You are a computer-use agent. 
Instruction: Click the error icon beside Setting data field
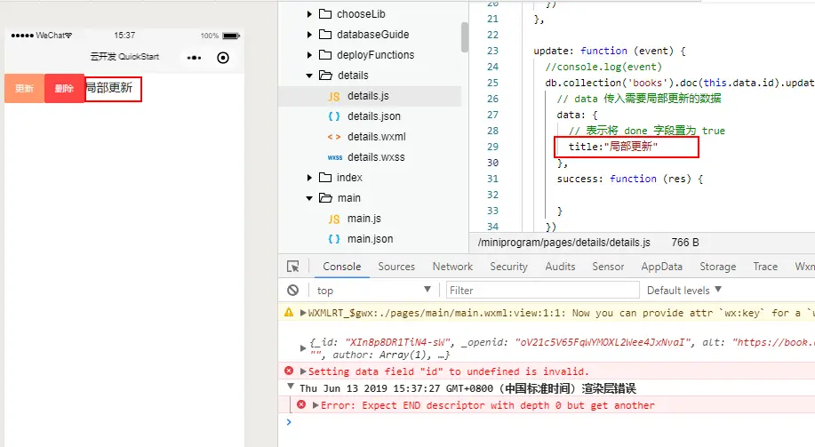[x=289, y=371]
